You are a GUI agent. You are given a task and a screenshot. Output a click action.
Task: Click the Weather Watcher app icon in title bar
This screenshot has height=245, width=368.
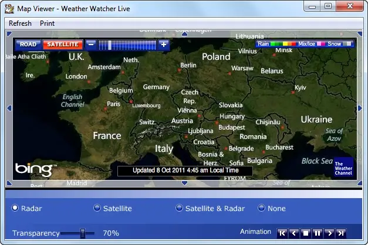9,9
